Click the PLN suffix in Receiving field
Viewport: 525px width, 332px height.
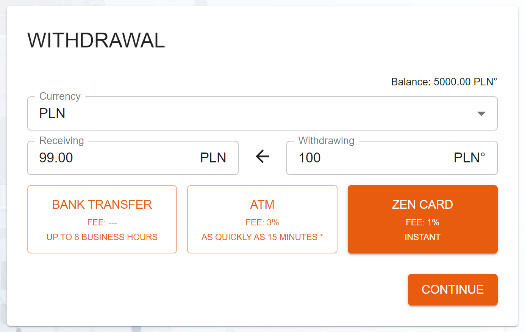point(213,158)
